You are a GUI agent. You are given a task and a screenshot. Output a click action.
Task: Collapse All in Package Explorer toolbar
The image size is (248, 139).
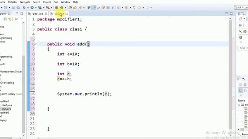tap(5, 19)
